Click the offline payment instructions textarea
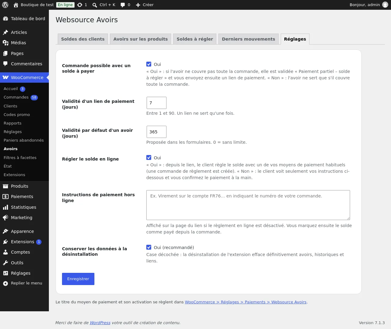The image size is (391, 329). pos(248,205)
